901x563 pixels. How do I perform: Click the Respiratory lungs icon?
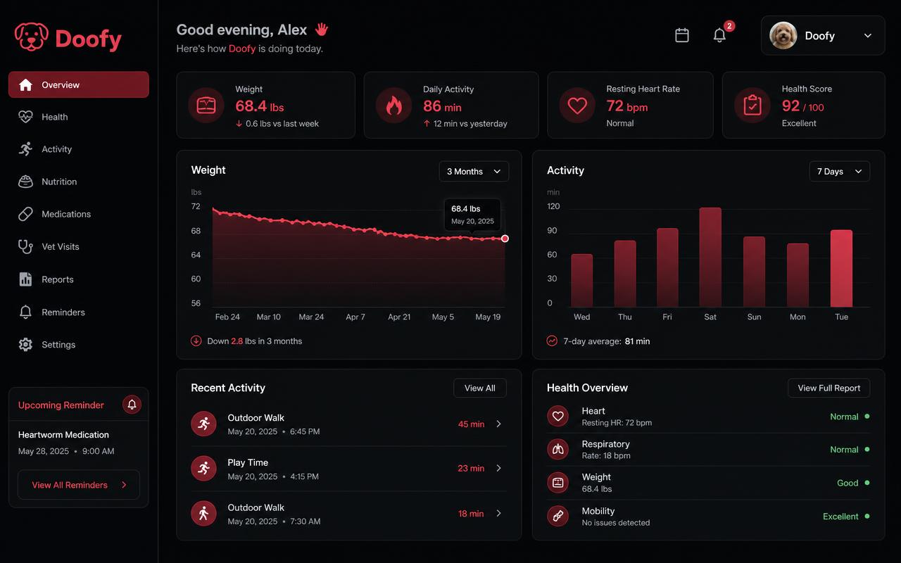558,449
